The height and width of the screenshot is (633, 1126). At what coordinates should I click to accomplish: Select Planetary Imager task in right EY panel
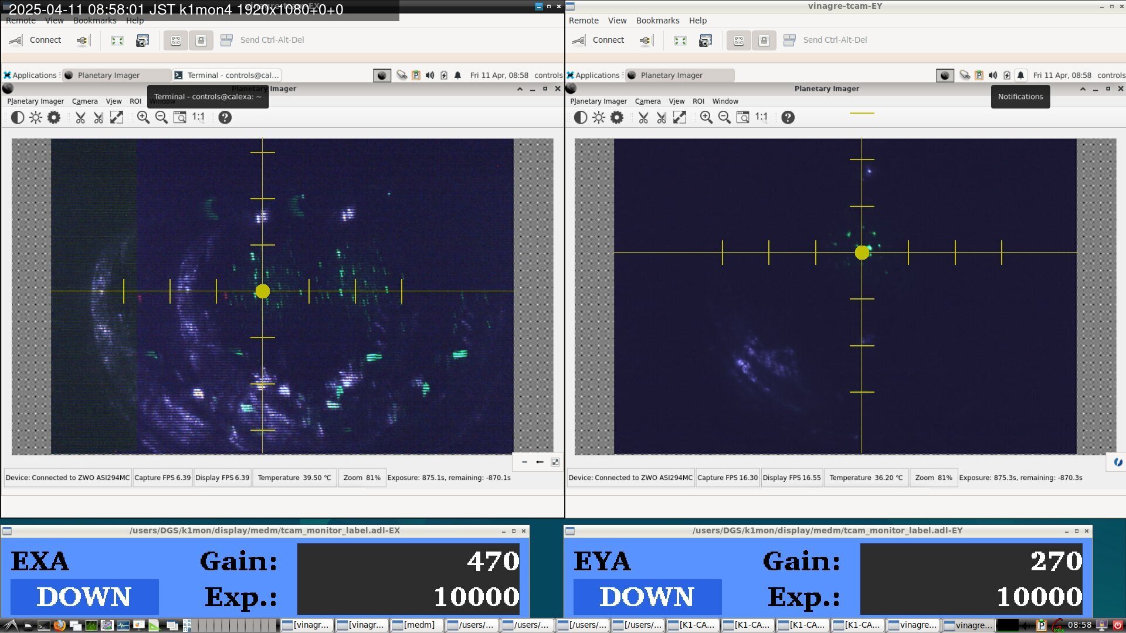coord(680,75)
